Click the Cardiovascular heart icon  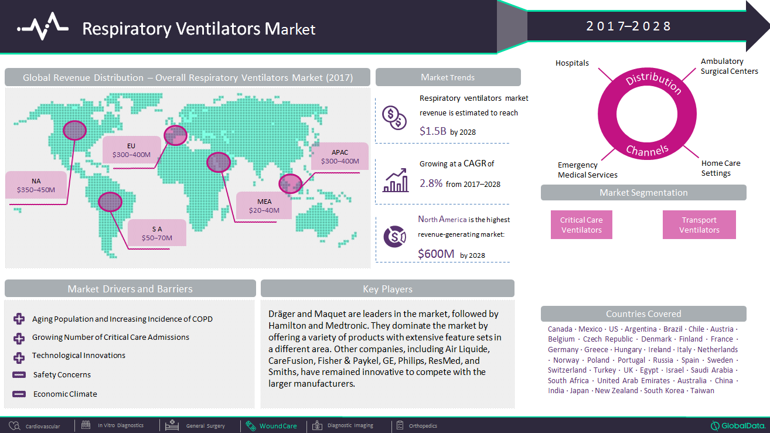[x=14, y=426]
